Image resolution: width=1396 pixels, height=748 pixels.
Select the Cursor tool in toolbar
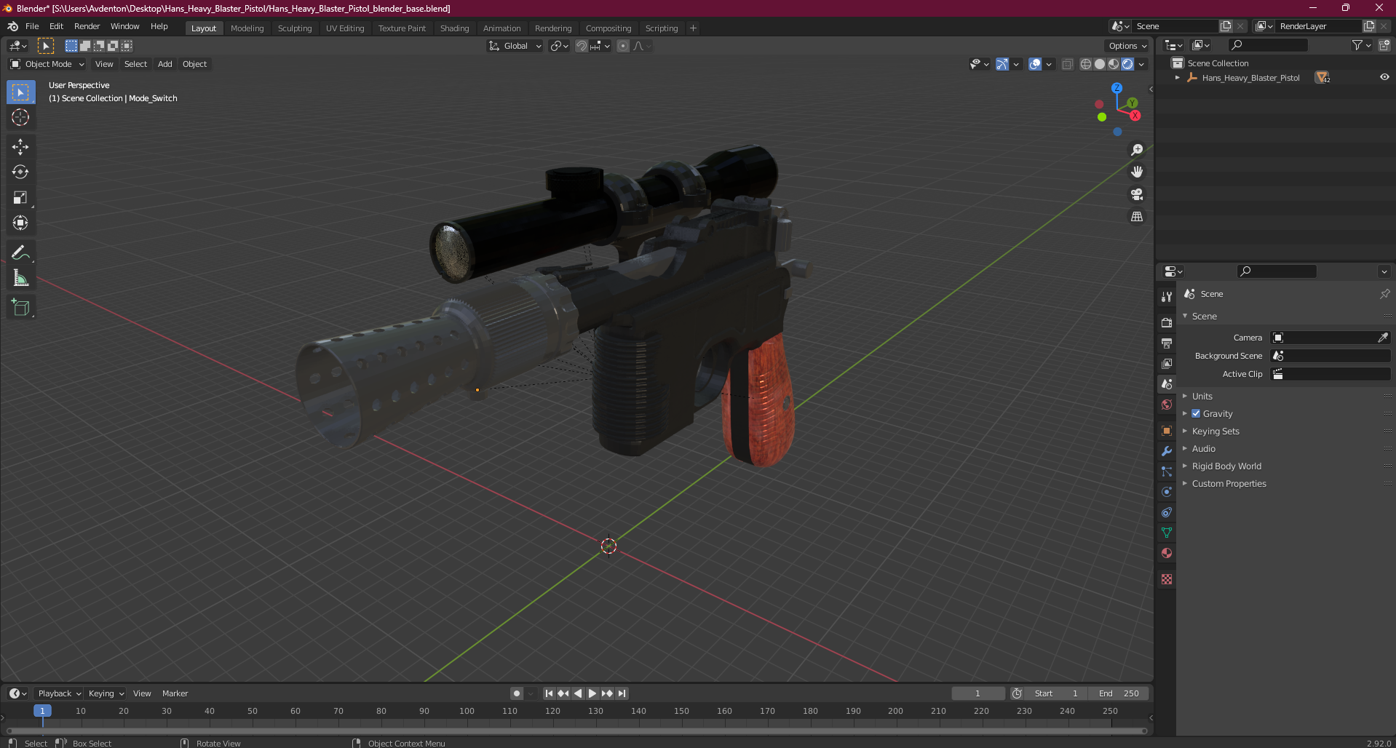[20, 117]
